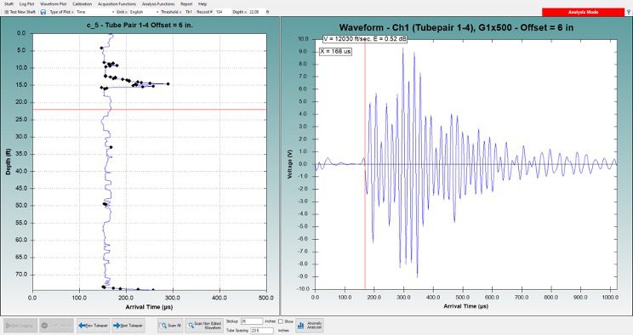Image resolution: width=633 pixels, height=335 pixels.
Task: Click the red time cursor in waveform plot
Action: (x=365, y=164)
